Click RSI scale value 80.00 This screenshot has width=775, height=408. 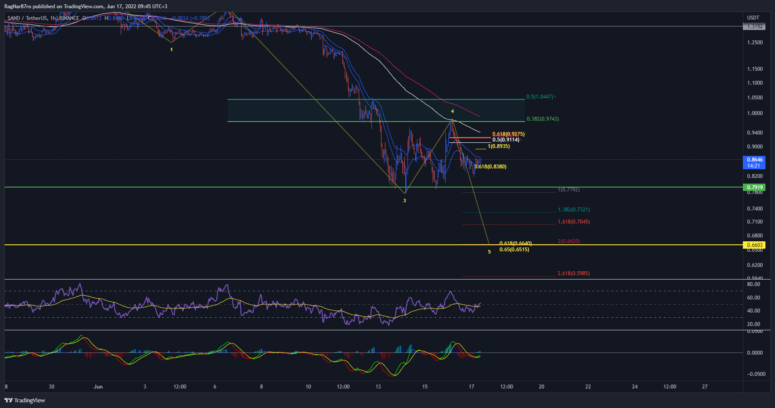(x=754, y=284)
